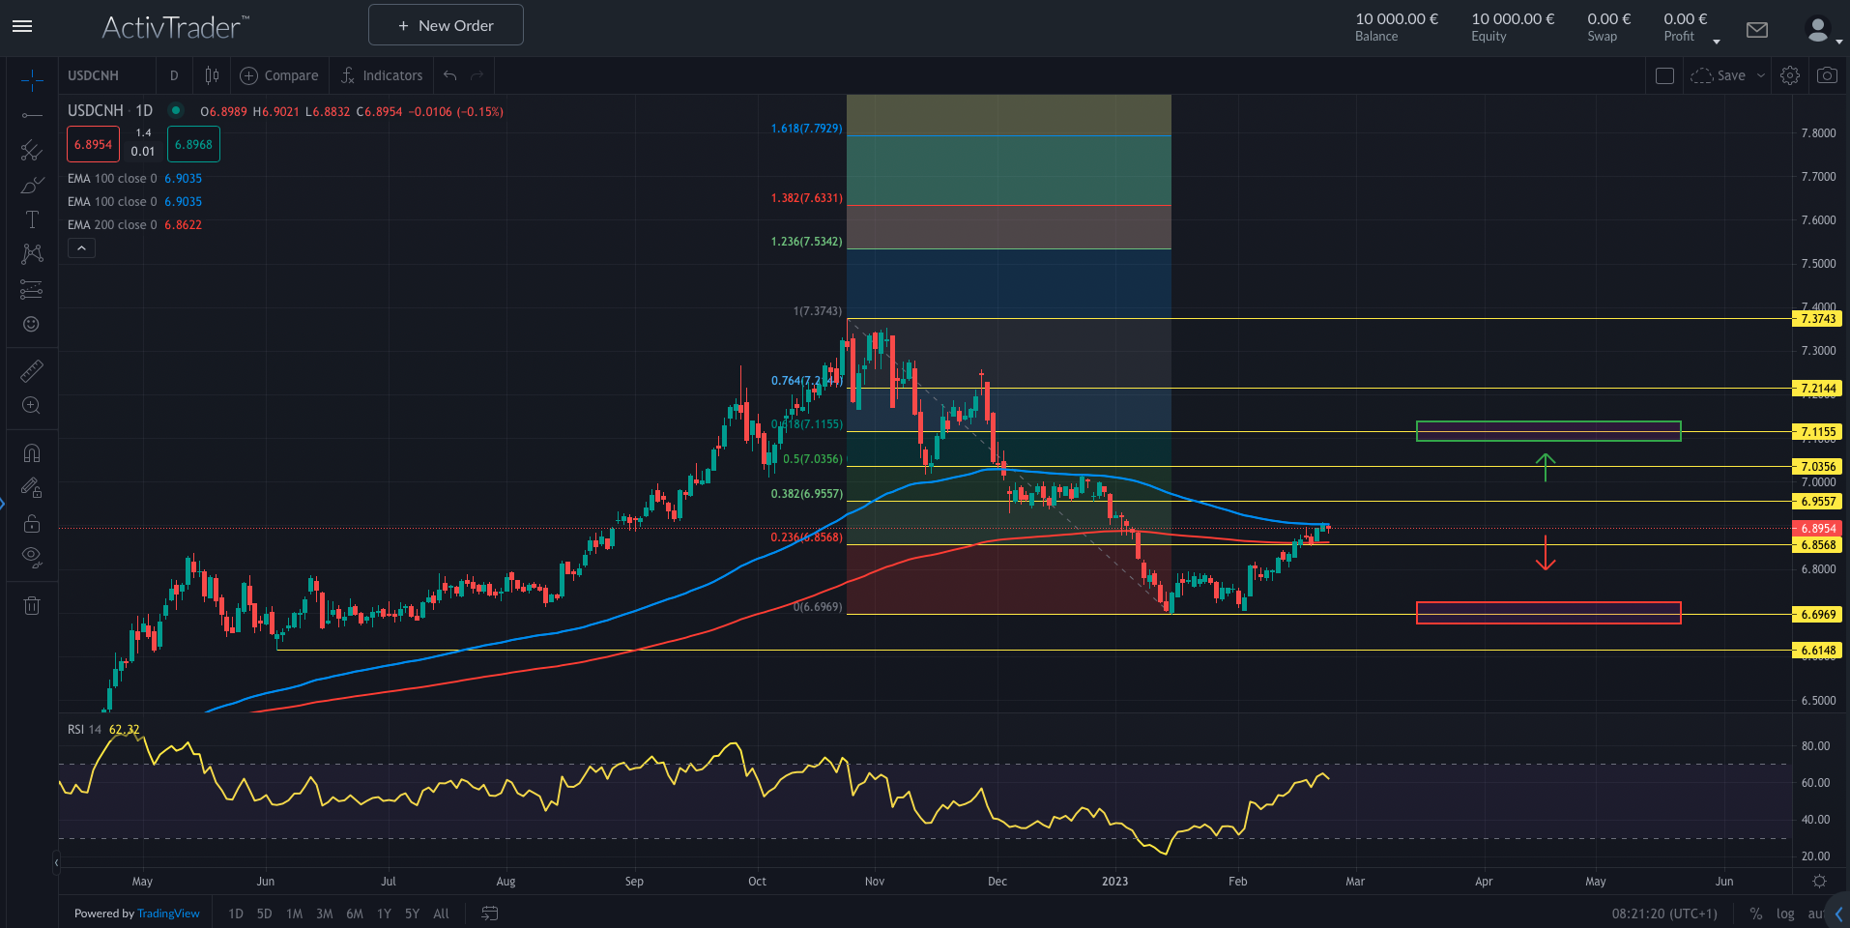The width and height of the screenshot is (1850, 928).
Task: Open the Save dropdown chevron
Action: [x=1761, y=75]
